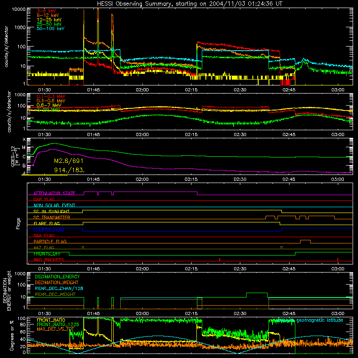This screenshot has height=358, width=358.
Task: Click the MAX_DET_VS_TOT legend label
Action: coord(55,329)
